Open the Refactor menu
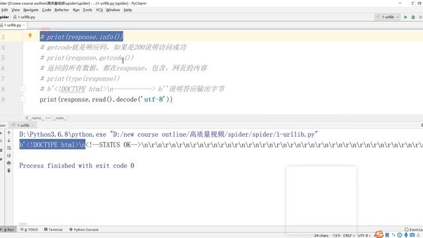This screenshot has height=238, width=423. coord(61,10)
